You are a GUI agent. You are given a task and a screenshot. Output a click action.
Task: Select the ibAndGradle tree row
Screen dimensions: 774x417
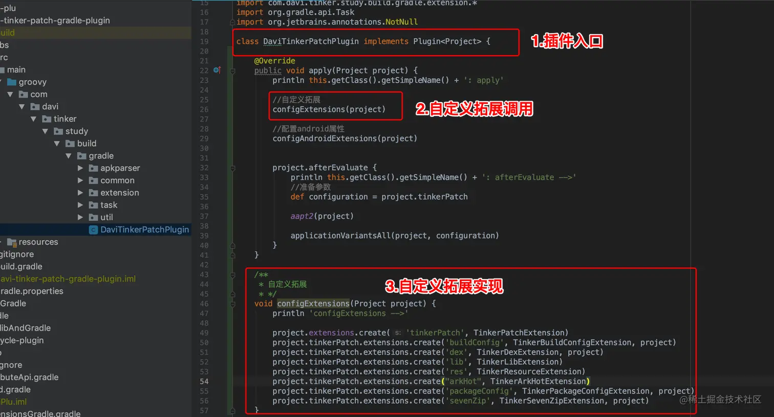95,328
